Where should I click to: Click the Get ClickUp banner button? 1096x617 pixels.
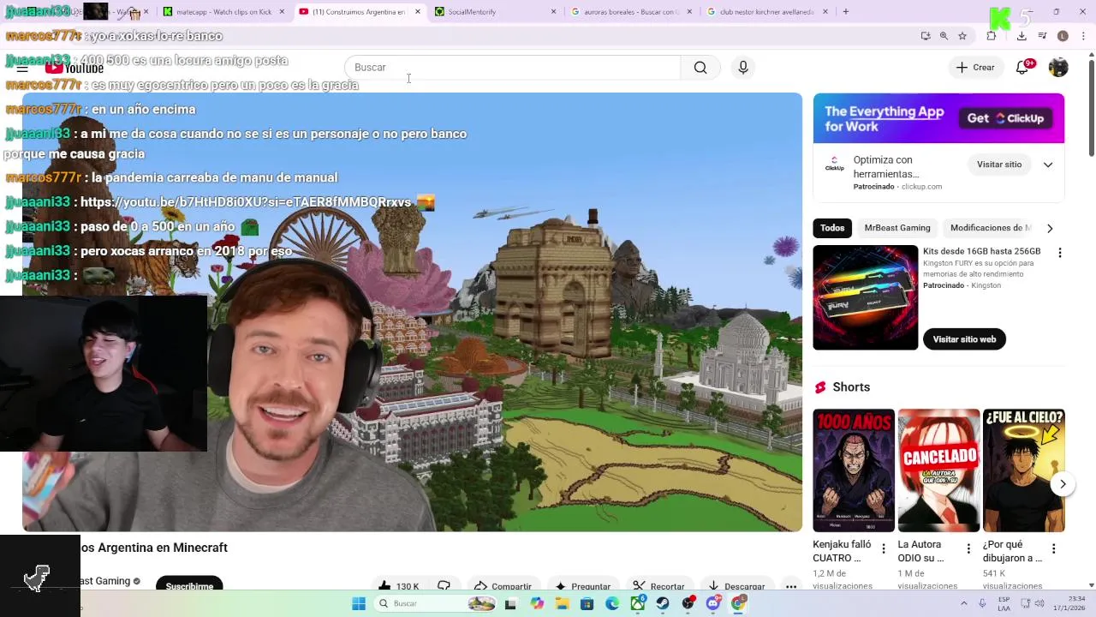point(1005,118)
